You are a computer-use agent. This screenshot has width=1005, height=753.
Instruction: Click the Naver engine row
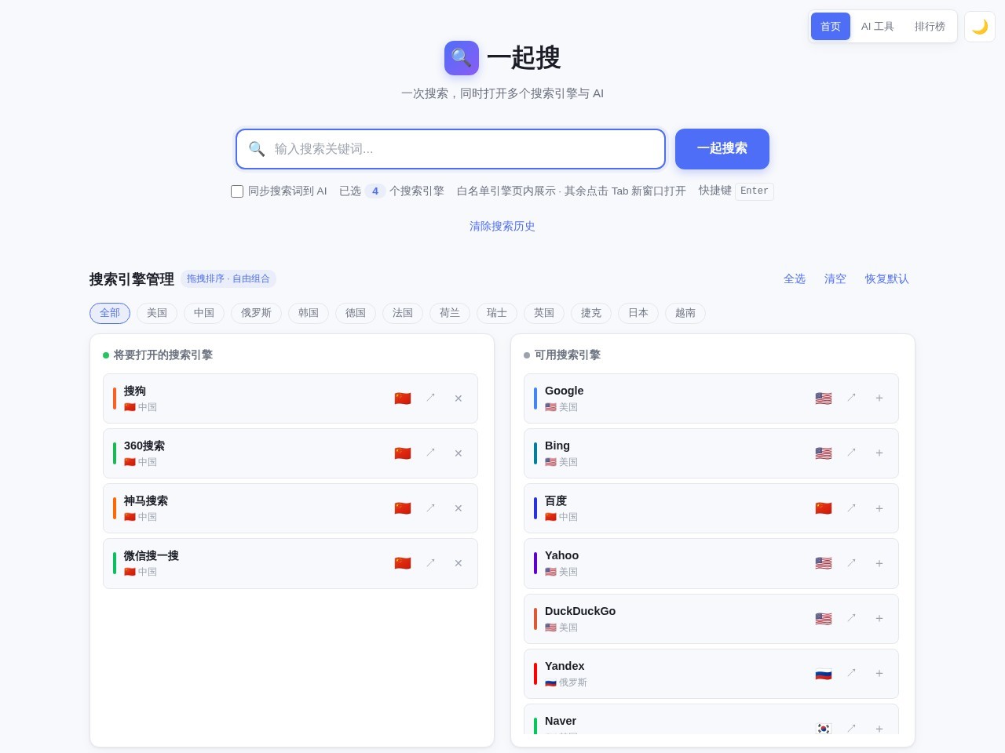711,719
